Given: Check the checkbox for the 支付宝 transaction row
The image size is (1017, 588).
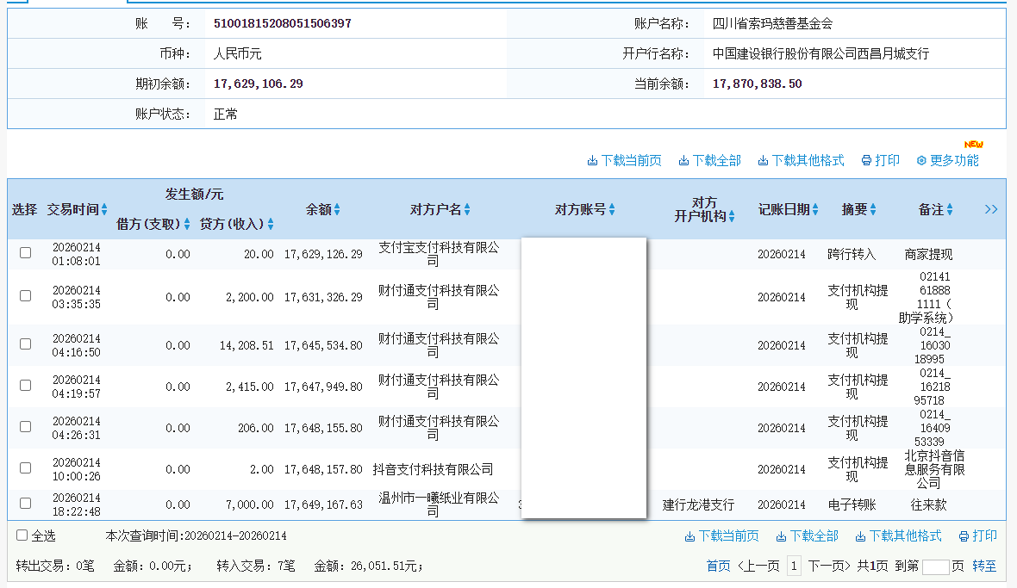Looking at the screenshot, I should coord(24,254).
